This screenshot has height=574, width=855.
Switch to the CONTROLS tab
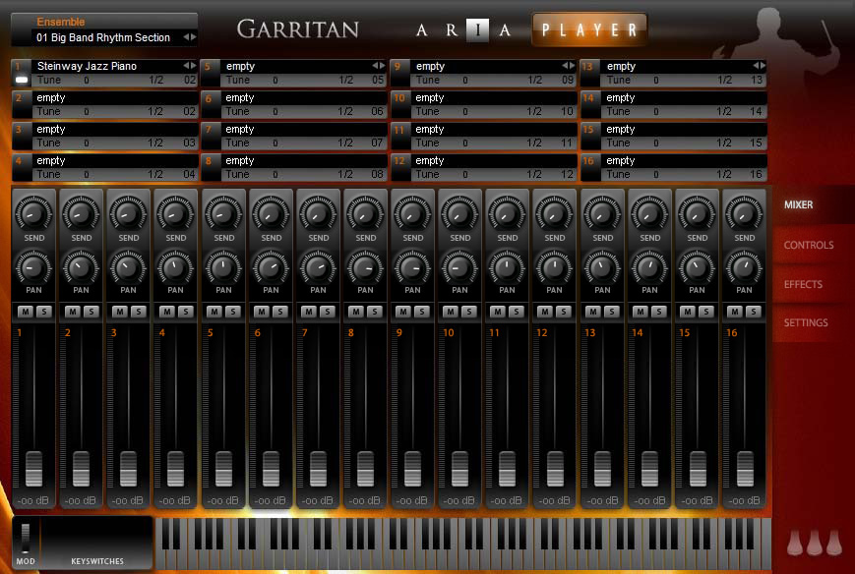[x=809, y=245]
